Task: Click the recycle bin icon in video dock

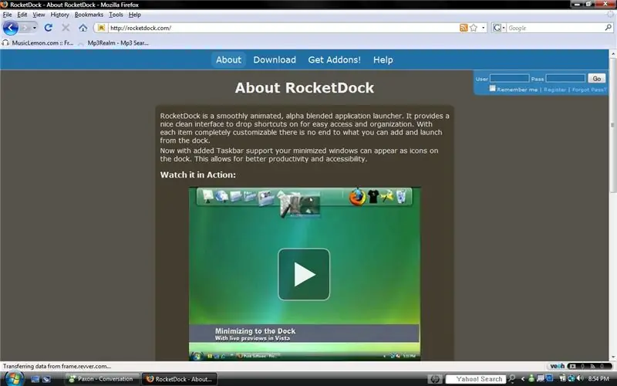Action: pyautogui.click(x=401, y=196)
